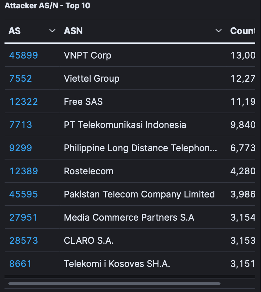Click the Attacker AS/N - Top 10 title
The height and width of the screenshot is (292, 261).
(x=47, y=5)
